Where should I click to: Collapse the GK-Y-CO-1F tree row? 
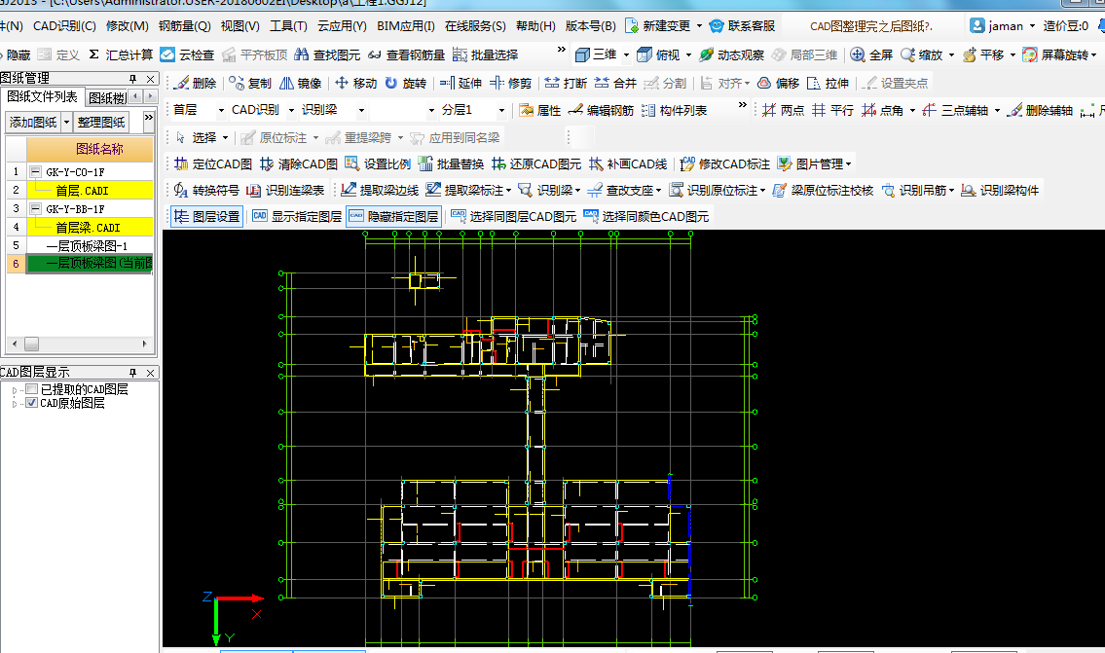pyautogui.click(x=36, y=172)
